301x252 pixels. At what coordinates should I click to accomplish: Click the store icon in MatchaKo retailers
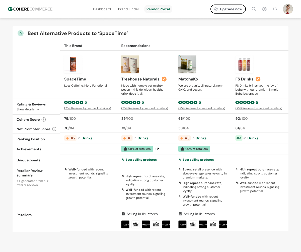coord(180,214)
